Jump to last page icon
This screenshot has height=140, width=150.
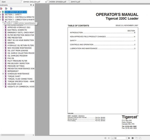pyautogui.click(x=132, y=138)
